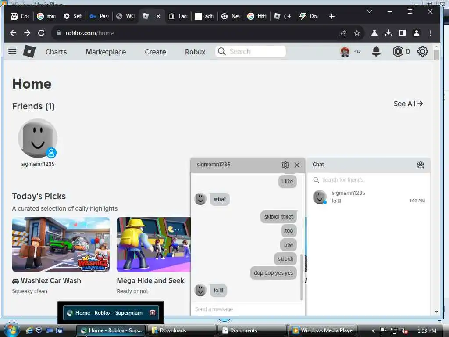Switch to the Dow tab

[x=310, y=16]
